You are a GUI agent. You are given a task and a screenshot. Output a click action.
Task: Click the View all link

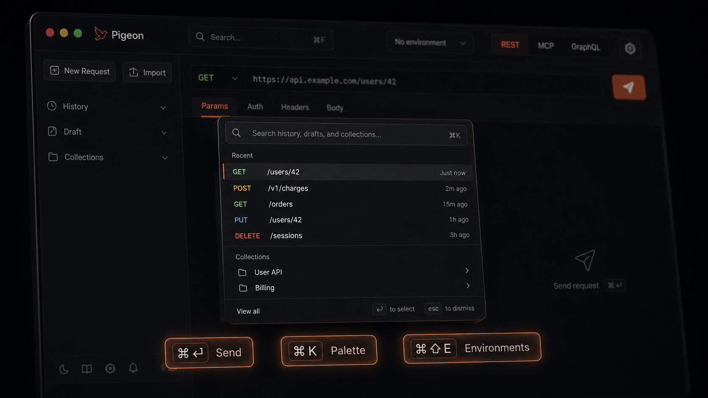(x=248, y=311)
